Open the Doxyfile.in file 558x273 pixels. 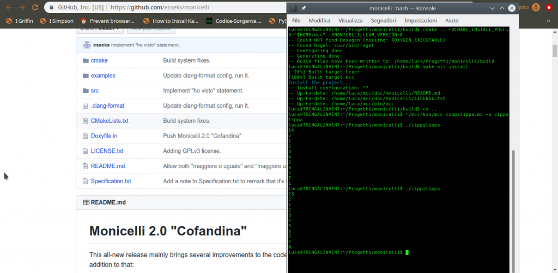pos(104,135)
